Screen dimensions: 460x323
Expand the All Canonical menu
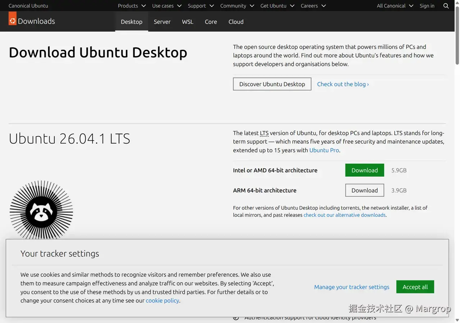point(395,6)
